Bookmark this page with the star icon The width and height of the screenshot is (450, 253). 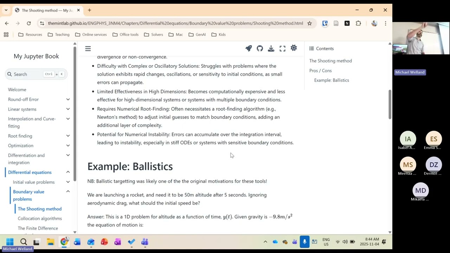pyautogui.click(x=309, y=23)
